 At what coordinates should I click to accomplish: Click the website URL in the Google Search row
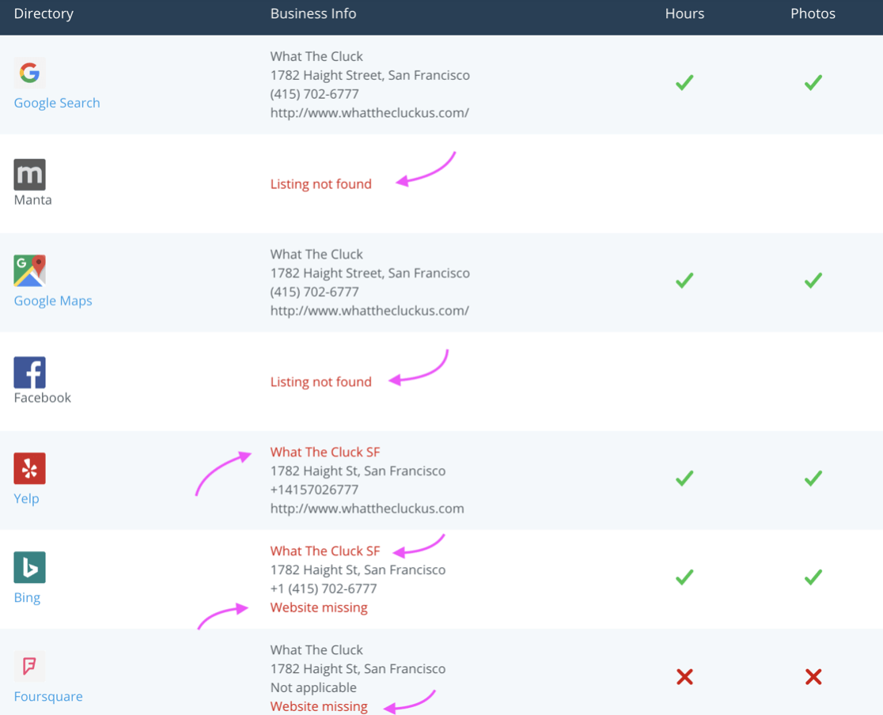click(369, 112)
